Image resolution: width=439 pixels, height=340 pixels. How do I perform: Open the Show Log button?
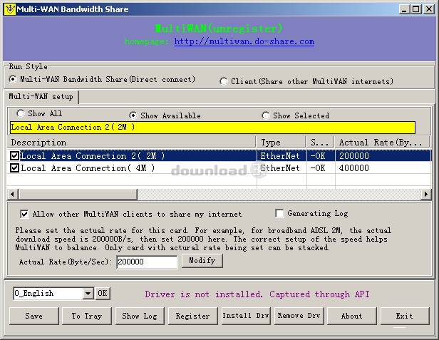140,316
